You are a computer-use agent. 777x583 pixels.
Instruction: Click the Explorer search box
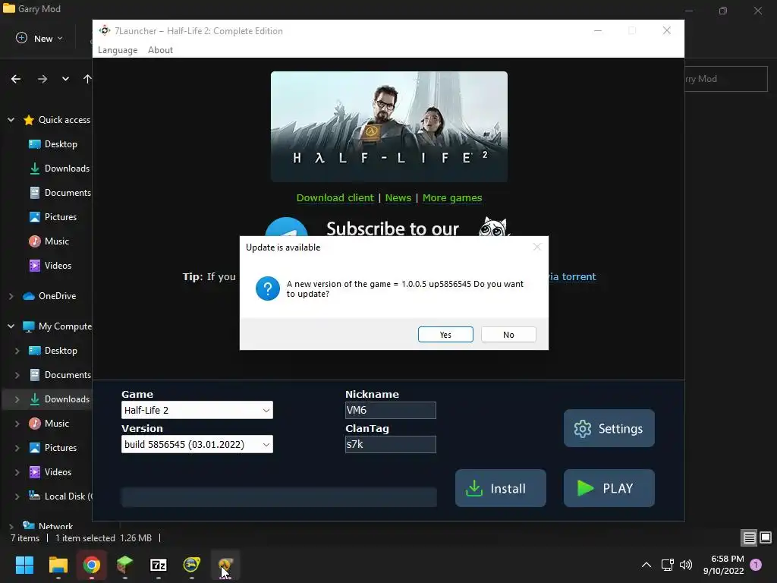(x=726, y=79)
